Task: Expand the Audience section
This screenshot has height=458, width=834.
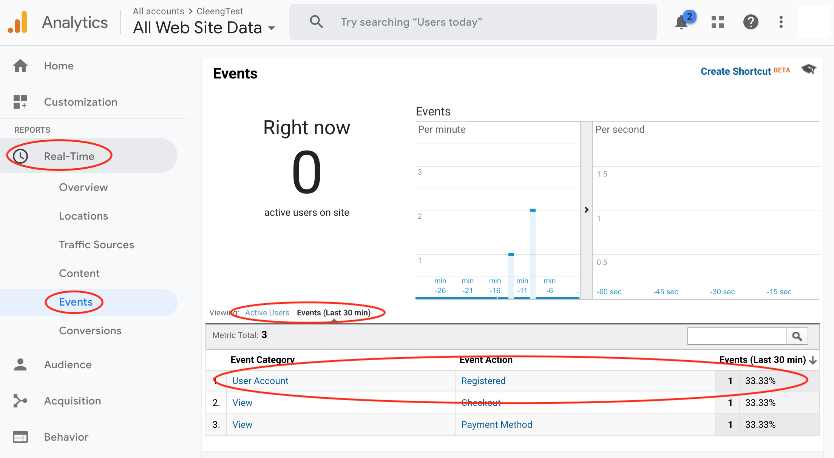Action: [x=68, y=364]
